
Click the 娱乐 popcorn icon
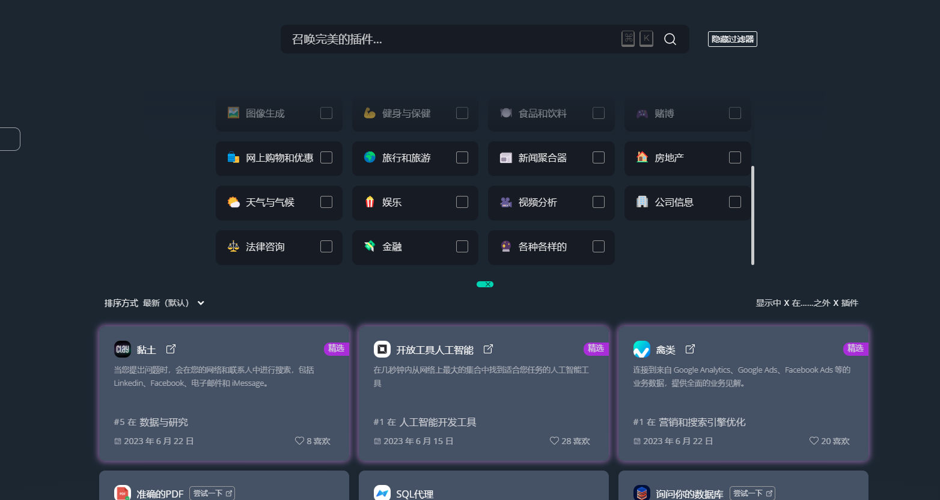370,202
